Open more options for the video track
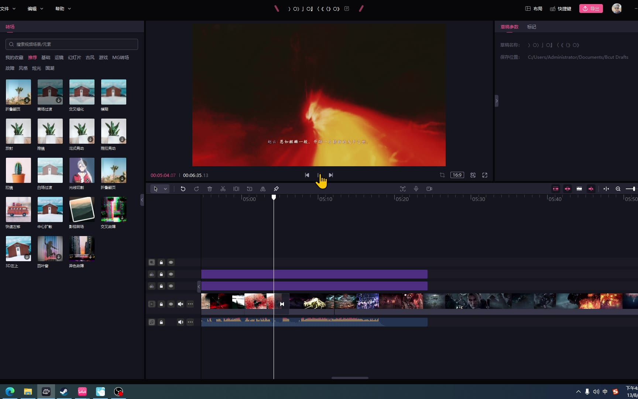Viewport: 638px width, 399px height. point(190,304)
